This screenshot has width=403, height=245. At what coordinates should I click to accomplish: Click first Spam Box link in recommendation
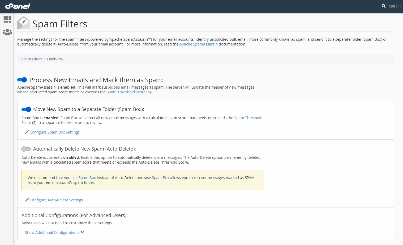click(87, 178)
